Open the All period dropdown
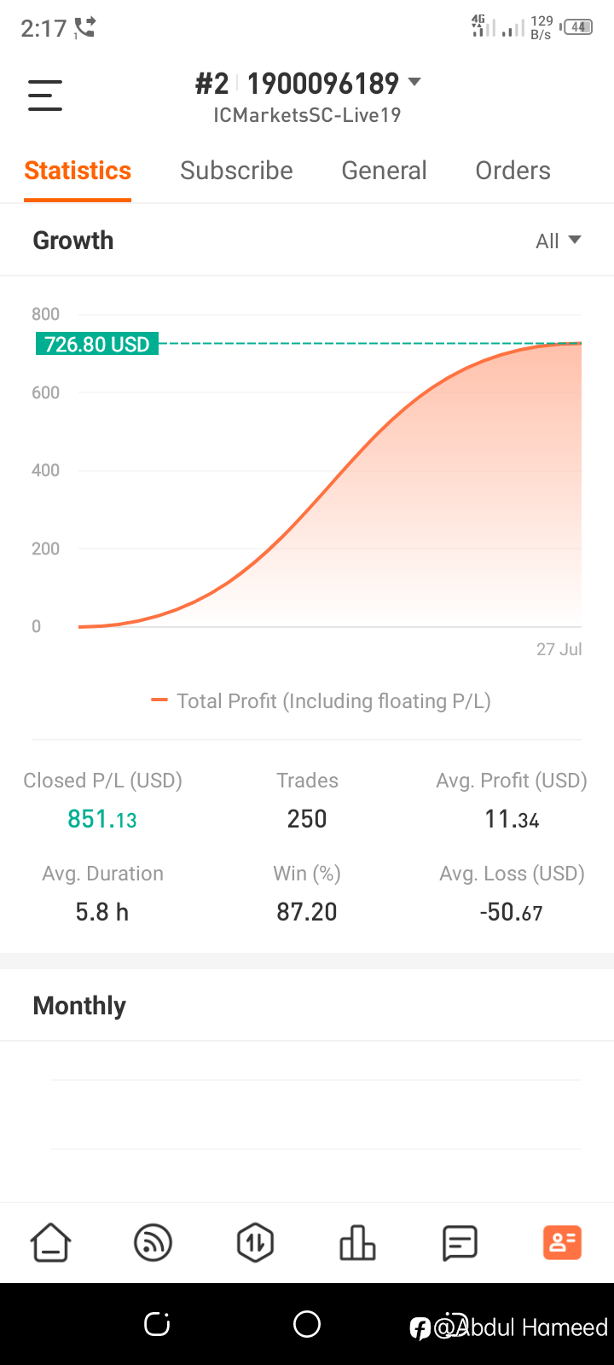The width and height of the screenshot is (614, 1365). [x=559, y=241]
